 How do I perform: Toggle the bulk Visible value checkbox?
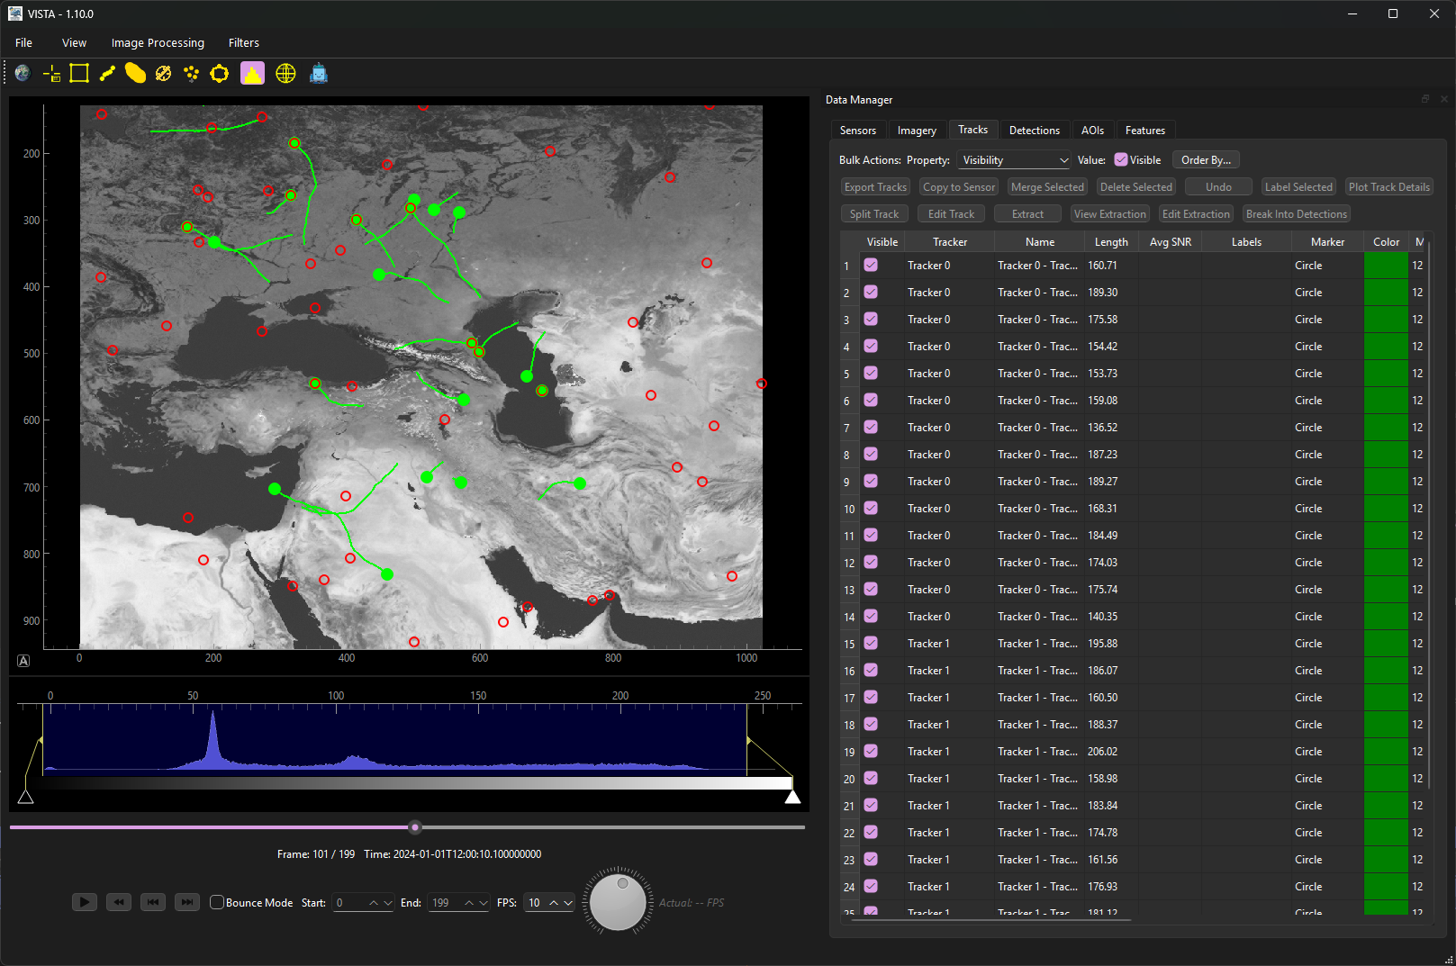pos(1121,159)
